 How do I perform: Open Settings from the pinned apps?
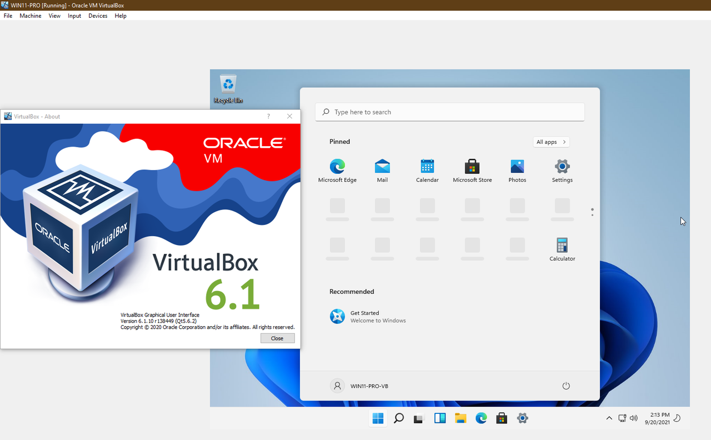[562, 171]
